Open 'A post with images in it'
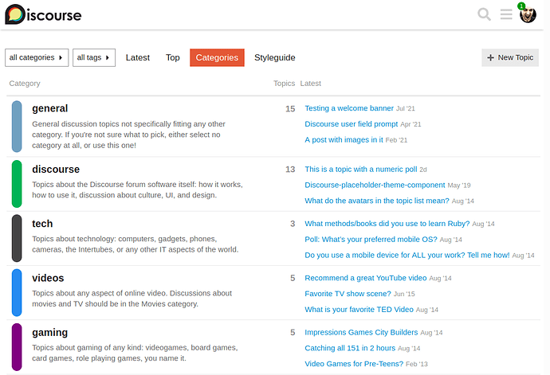The height and width of the screenshot is (375, 550). point(344,140)
